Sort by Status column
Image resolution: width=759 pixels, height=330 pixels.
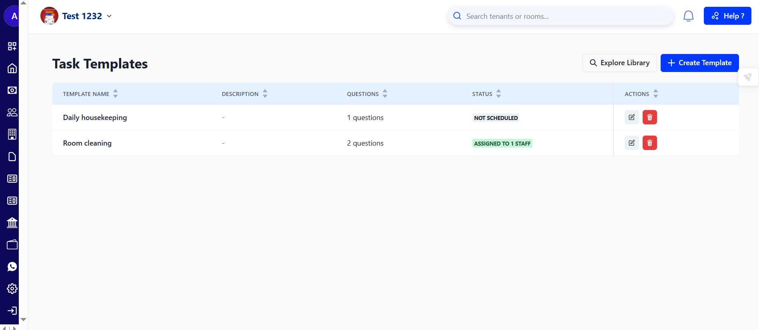click(x=498, y=94)
